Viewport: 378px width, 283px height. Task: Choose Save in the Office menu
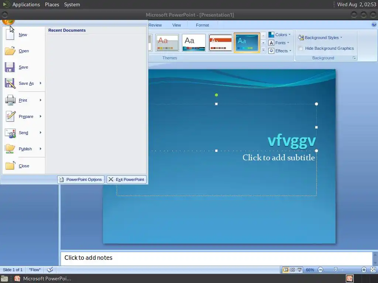pyautogui.click(x=23, y=67)
